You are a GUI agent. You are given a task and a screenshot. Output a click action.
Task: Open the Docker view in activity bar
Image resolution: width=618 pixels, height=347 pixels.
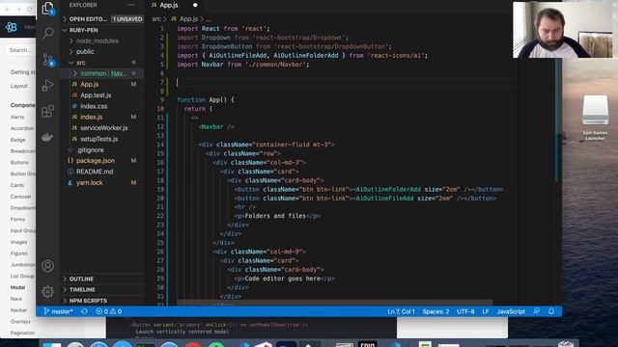(47, 137)
